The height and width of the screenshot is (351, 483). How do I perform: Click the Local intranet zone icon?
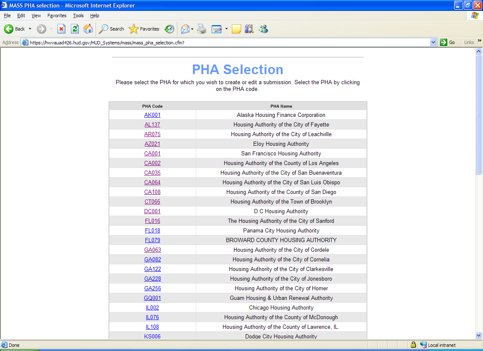point(423,345)
